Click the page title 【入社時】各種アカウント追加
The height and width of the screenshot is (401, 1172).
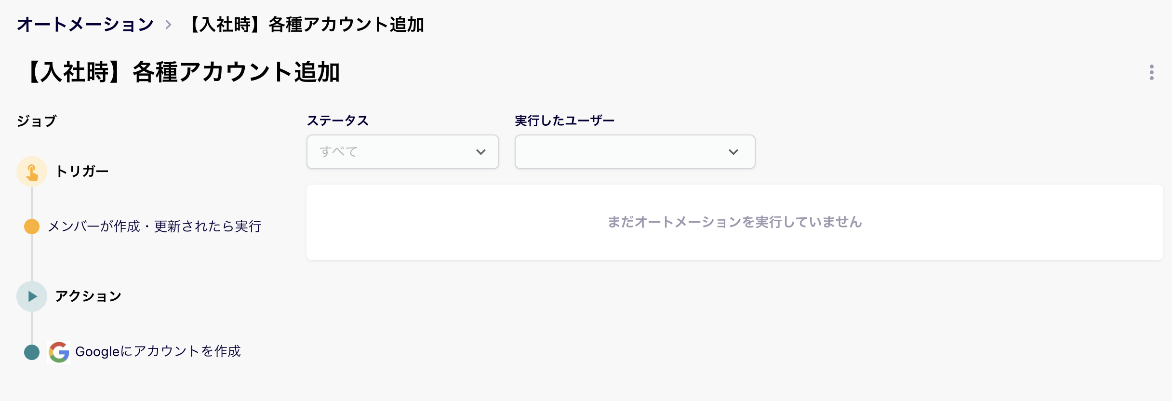coord(181,73)
